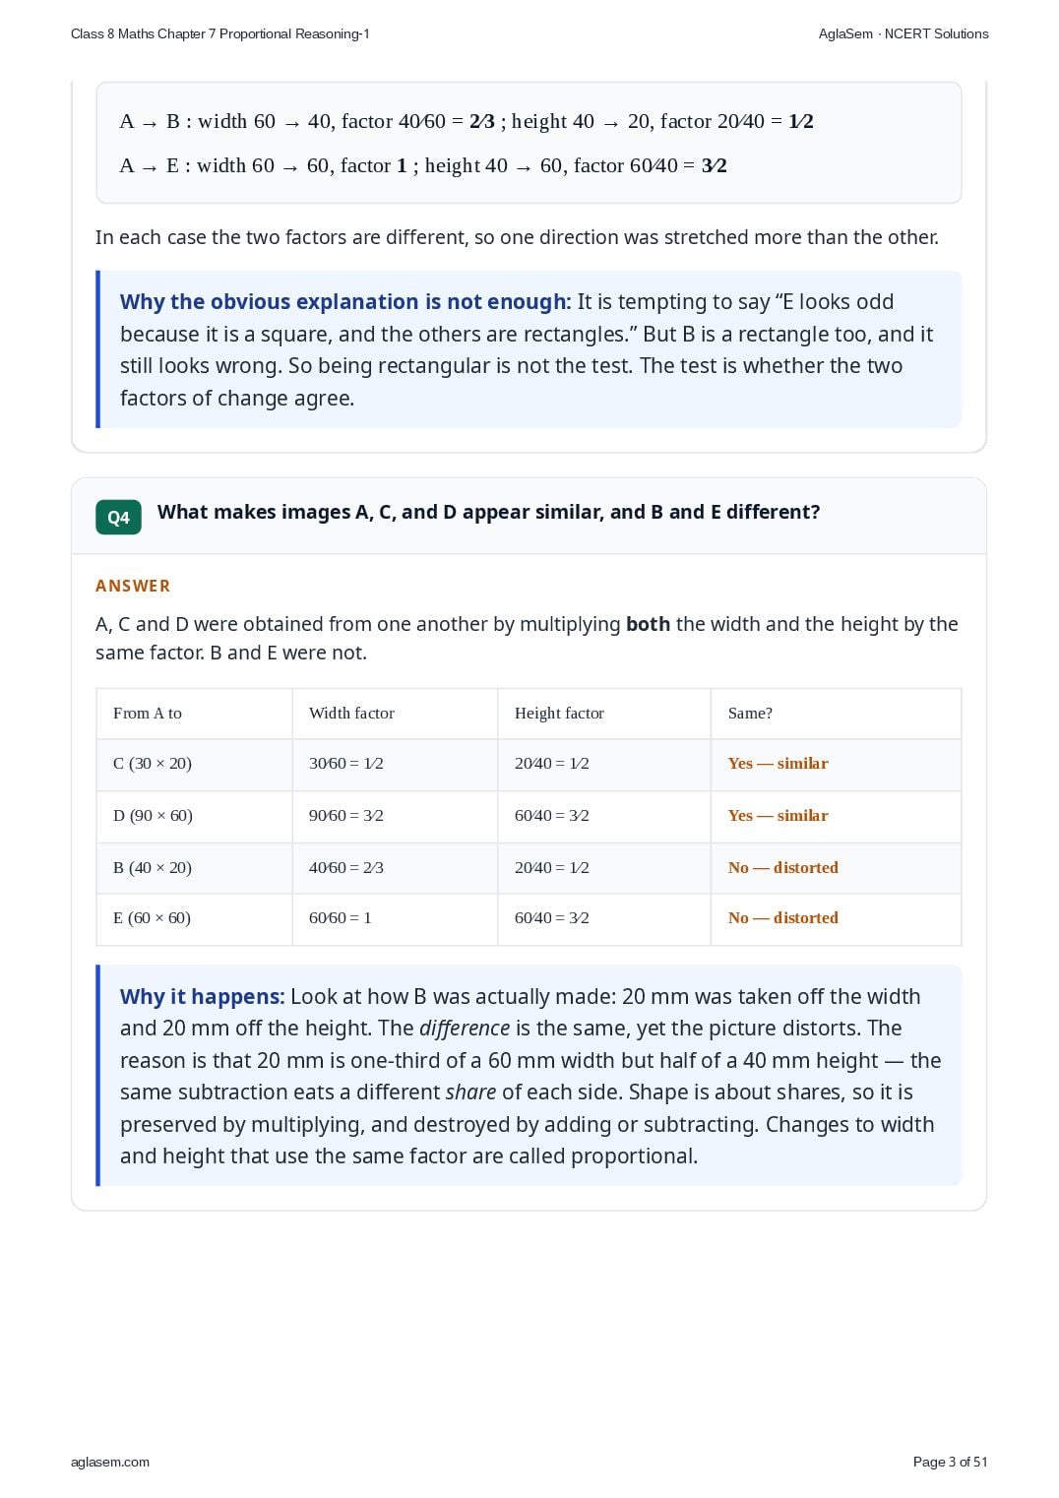Click the 'Why the obvious explanation is not enough' heading

[x=345, y=301]
